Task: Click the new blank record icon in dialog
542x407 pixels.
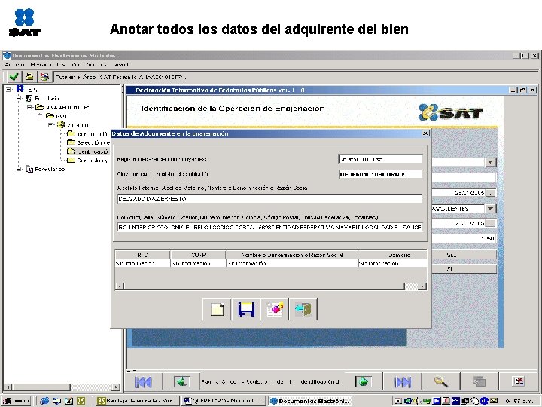Action: (x=217, y=310)
